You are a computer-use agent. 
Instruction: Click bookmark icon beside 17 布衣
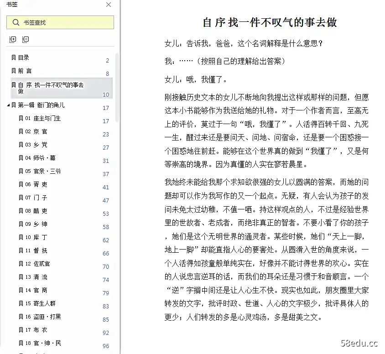pyautogui.click(x=21, y=330)
